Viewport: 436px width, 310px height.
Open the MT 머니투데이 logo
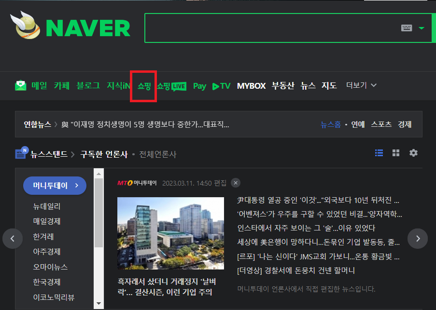(x=137, y=183)
